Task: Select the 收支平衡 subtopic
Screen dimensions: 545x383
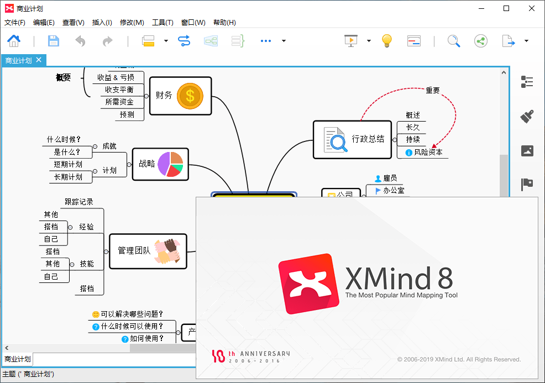Action: [x=119, y=90]
